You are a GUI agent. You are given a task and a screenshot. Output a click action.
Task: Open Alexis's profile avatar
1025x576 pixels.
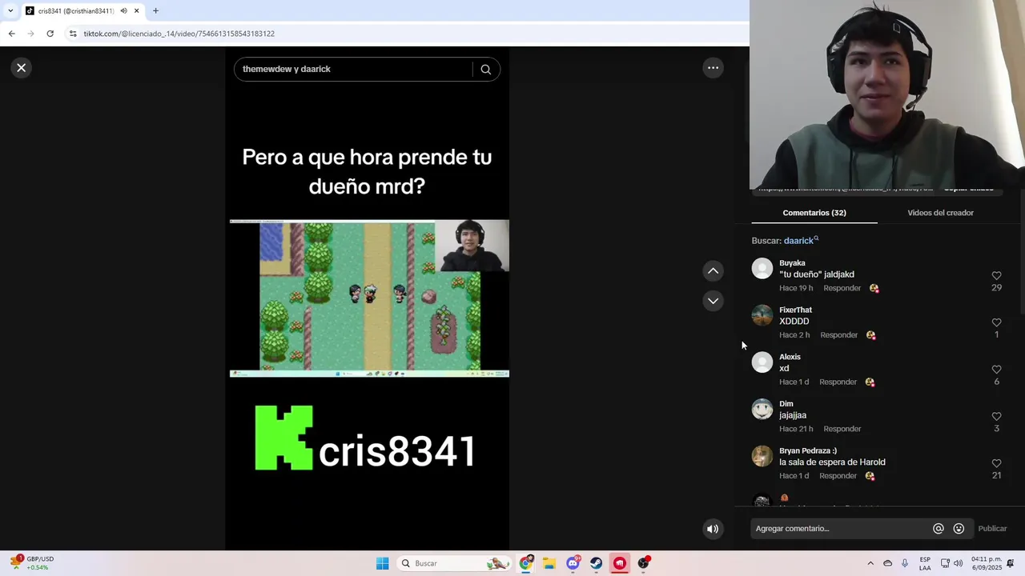tap(762, 362)
